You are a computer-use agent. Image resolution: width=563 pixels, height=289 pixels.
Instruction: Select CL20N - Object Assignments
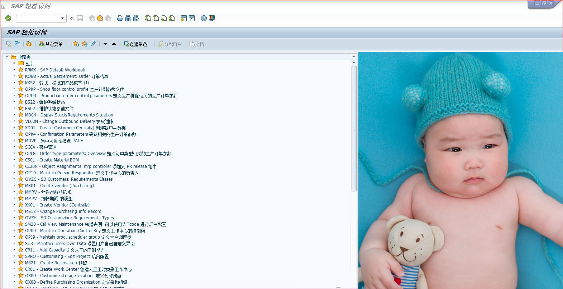pos(91,166)
